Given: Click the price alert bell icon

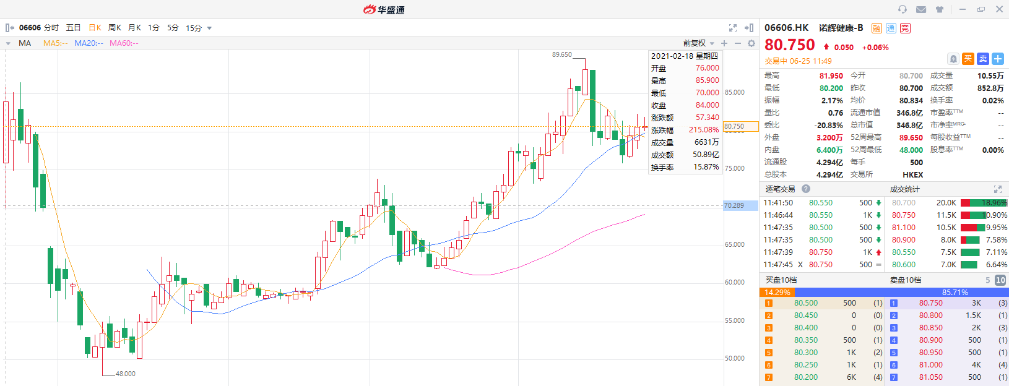Looking at the screenshot, I should click(953, 59).
